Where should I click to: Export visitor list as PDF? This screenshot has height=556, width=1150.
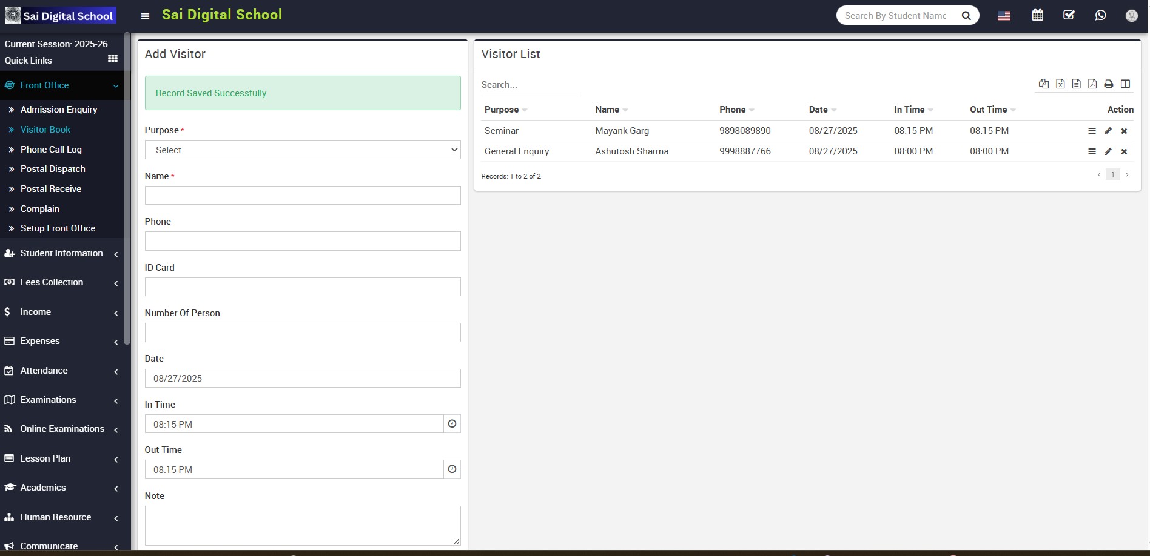pos(1092,84)
